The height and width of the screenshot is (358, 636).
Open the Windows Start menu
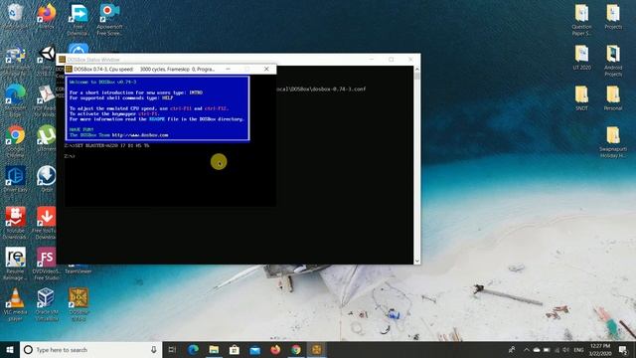pos(10,349)
